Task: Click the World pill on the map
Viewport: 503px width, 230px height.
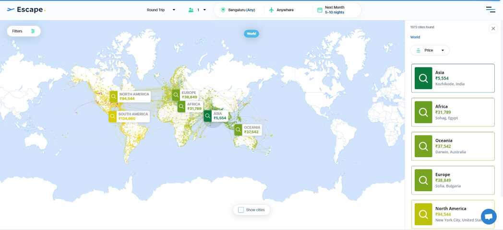Action: pyautogui.click(x=251, y=34)
